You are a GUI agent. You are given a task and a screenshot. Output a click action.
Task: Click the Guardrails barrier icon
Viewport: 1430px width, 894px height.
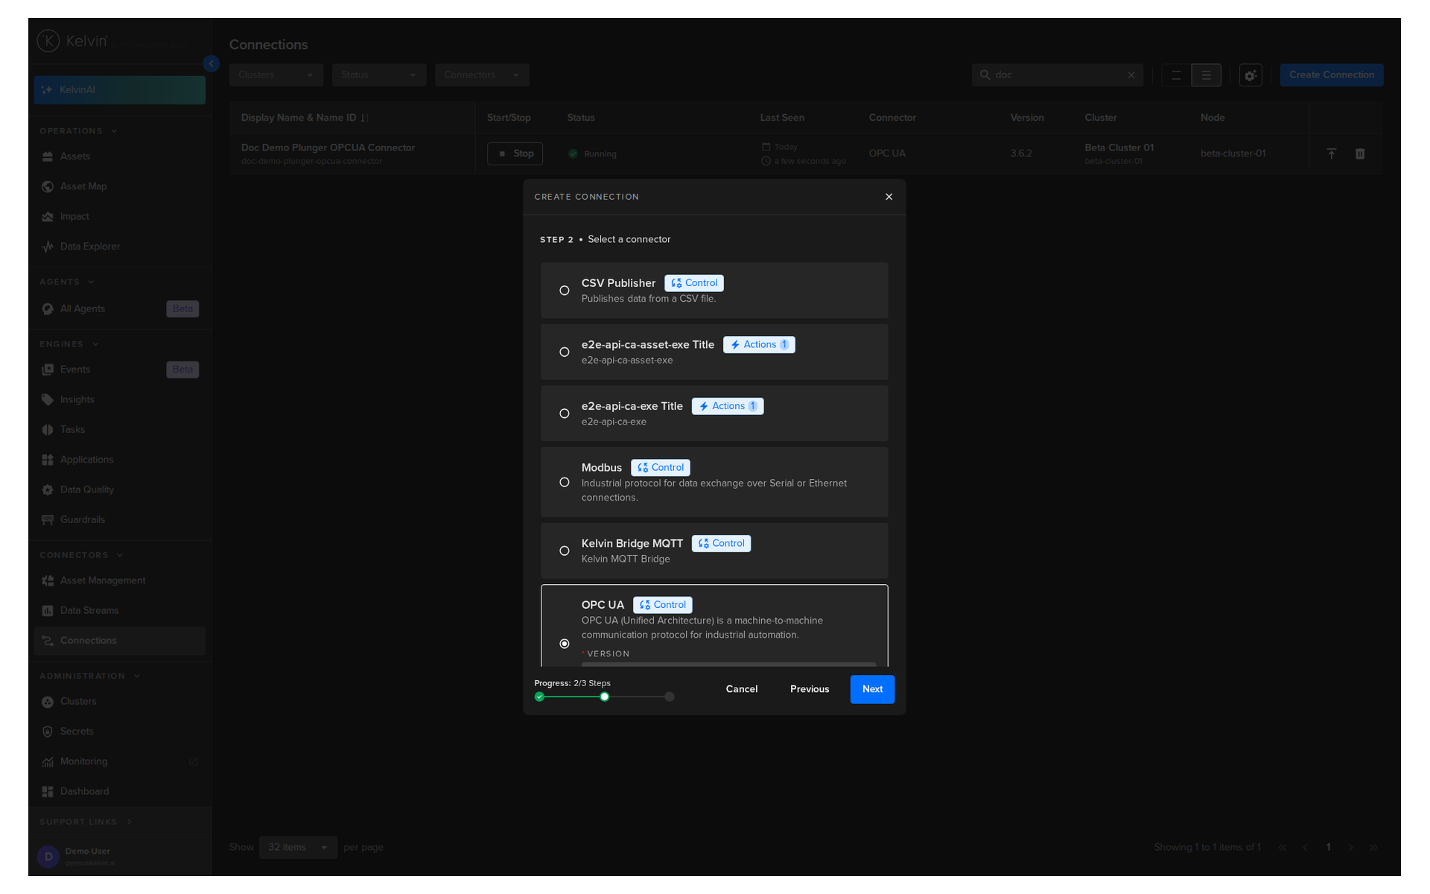coord(48,520)
